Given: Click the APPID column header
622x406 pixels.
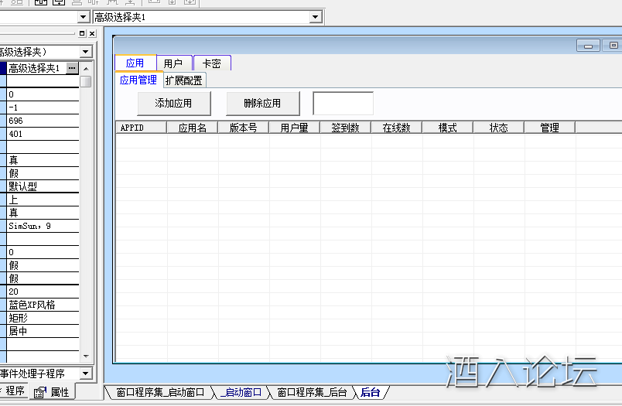Looking at the screenshot, I should 132,128.
